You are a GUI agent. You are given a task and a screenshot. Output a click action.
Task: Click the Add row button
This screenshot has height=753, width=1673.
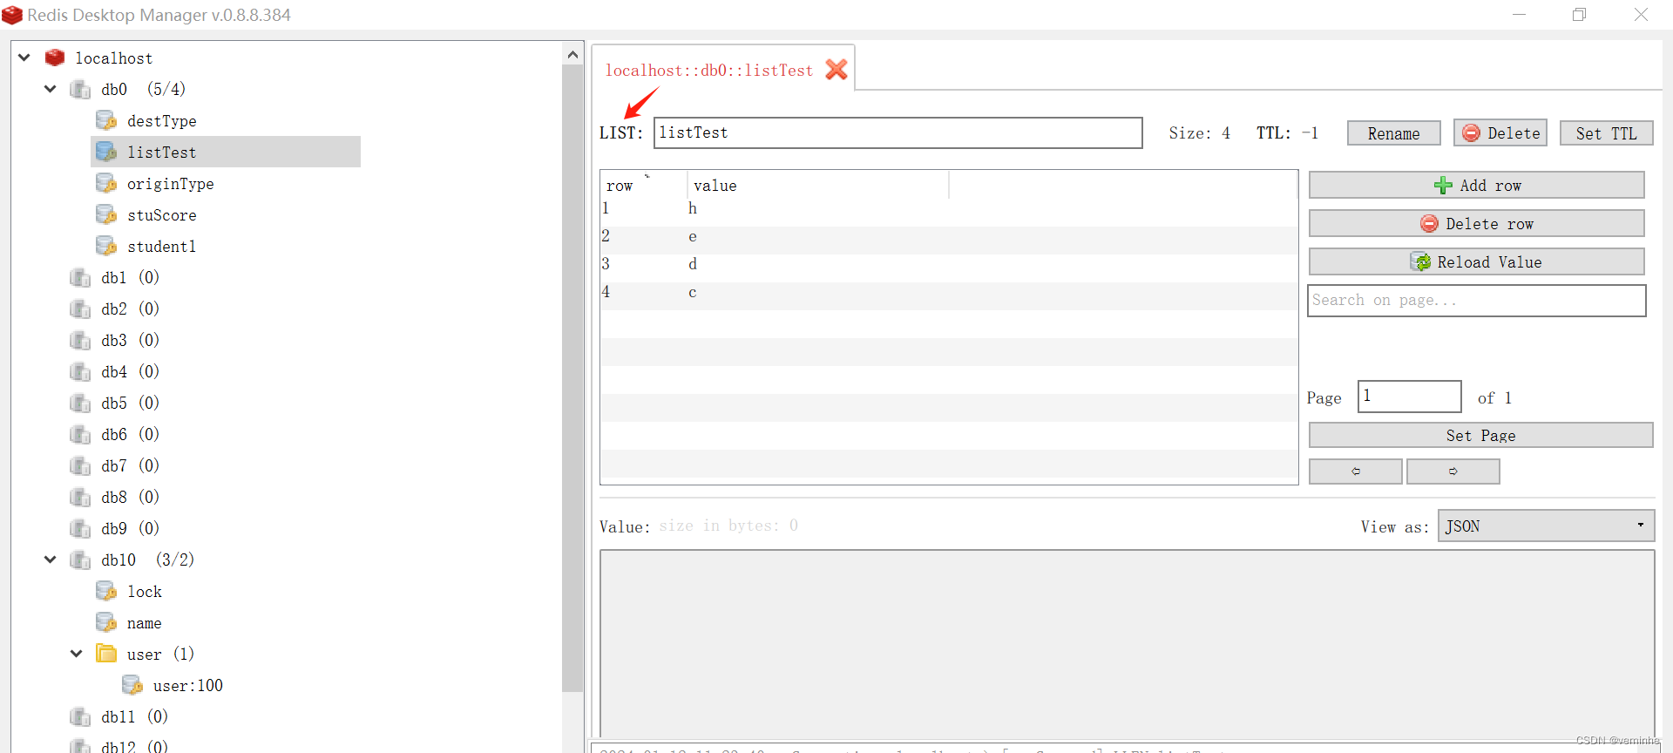[x=1477, y=185]
